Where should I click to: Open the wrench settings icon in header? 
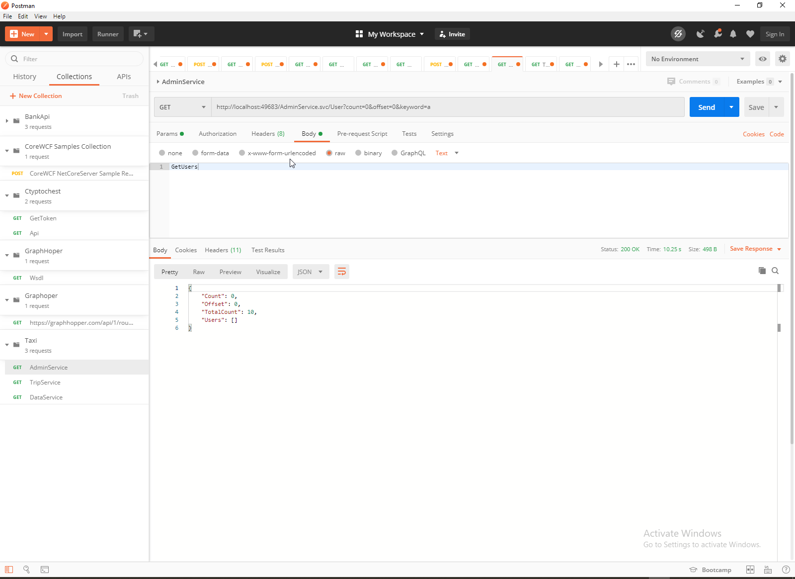tap(717, 34)
